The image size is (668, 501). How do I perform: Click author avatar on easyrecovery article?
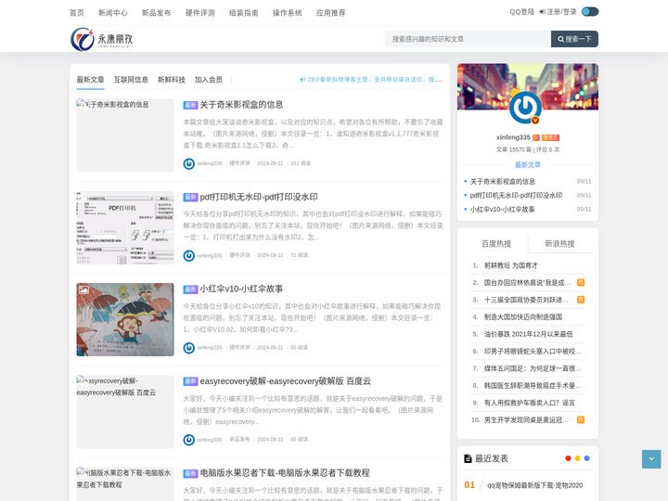click(x=188, y=440)
